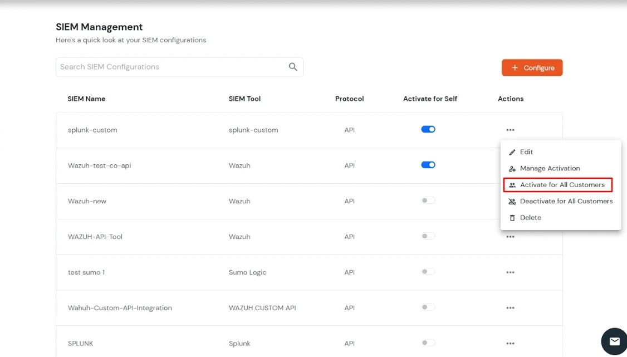Click the Configure button
627x357 pixels.
[x=532, y=67]
